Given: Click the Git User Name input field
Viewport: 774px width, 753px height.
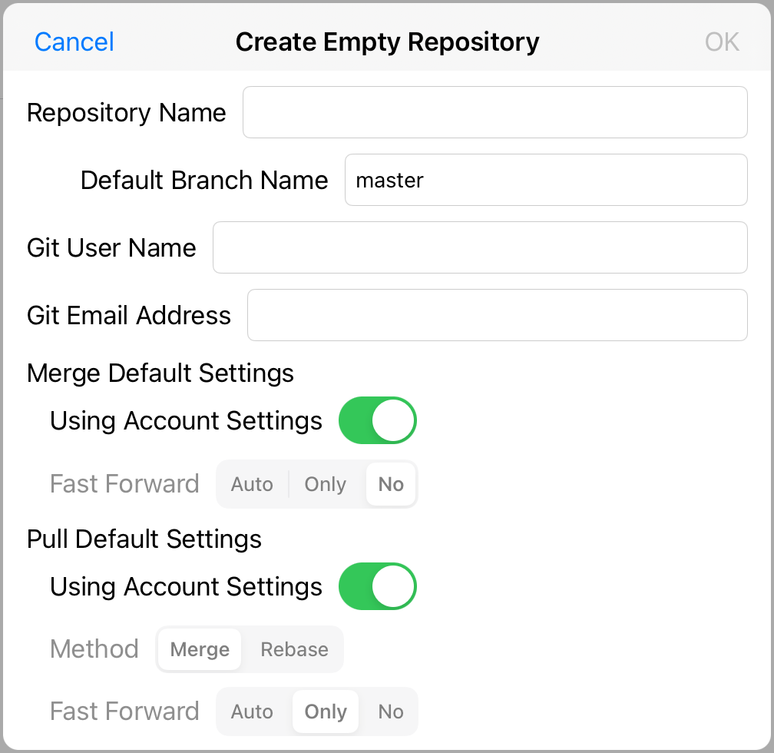Looking at the screenshot, I should point(480,247).
